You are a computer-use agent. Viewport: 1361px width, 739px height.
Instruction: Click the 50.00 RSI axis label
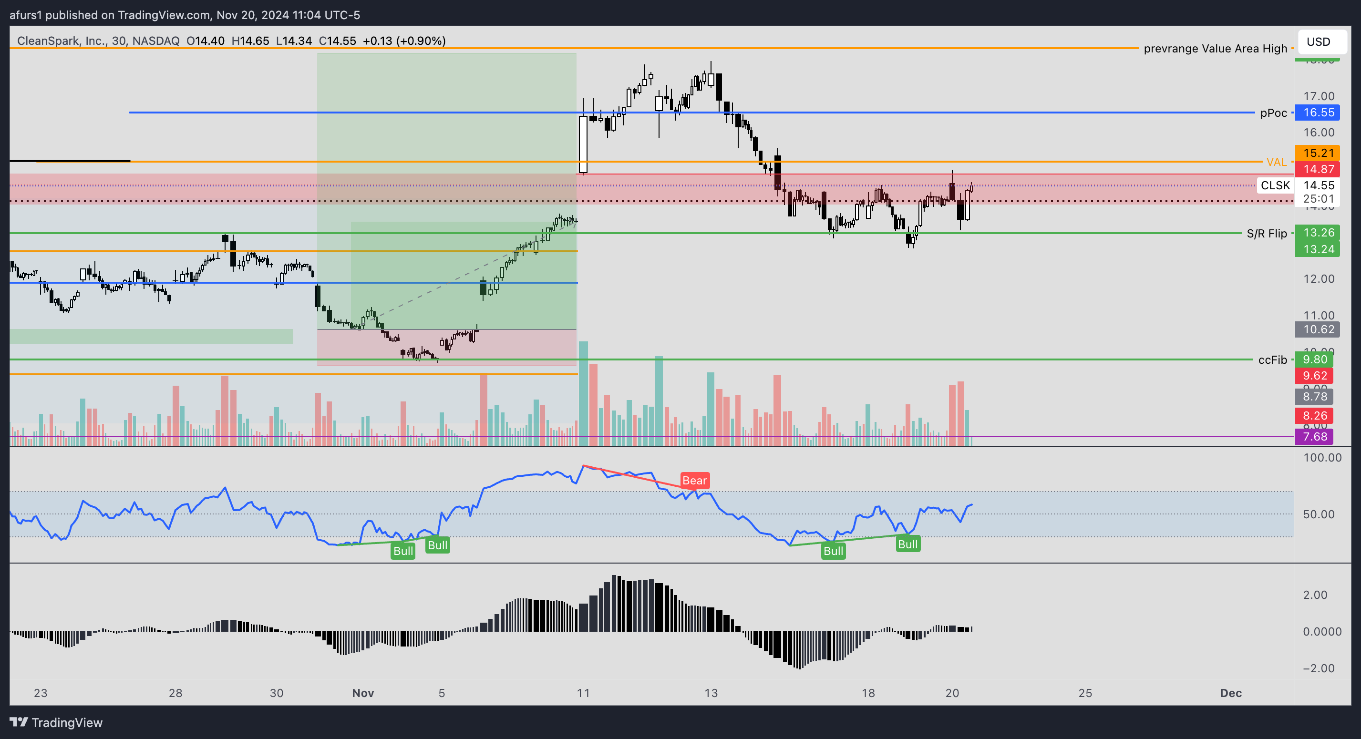(x=1319, y=514)
